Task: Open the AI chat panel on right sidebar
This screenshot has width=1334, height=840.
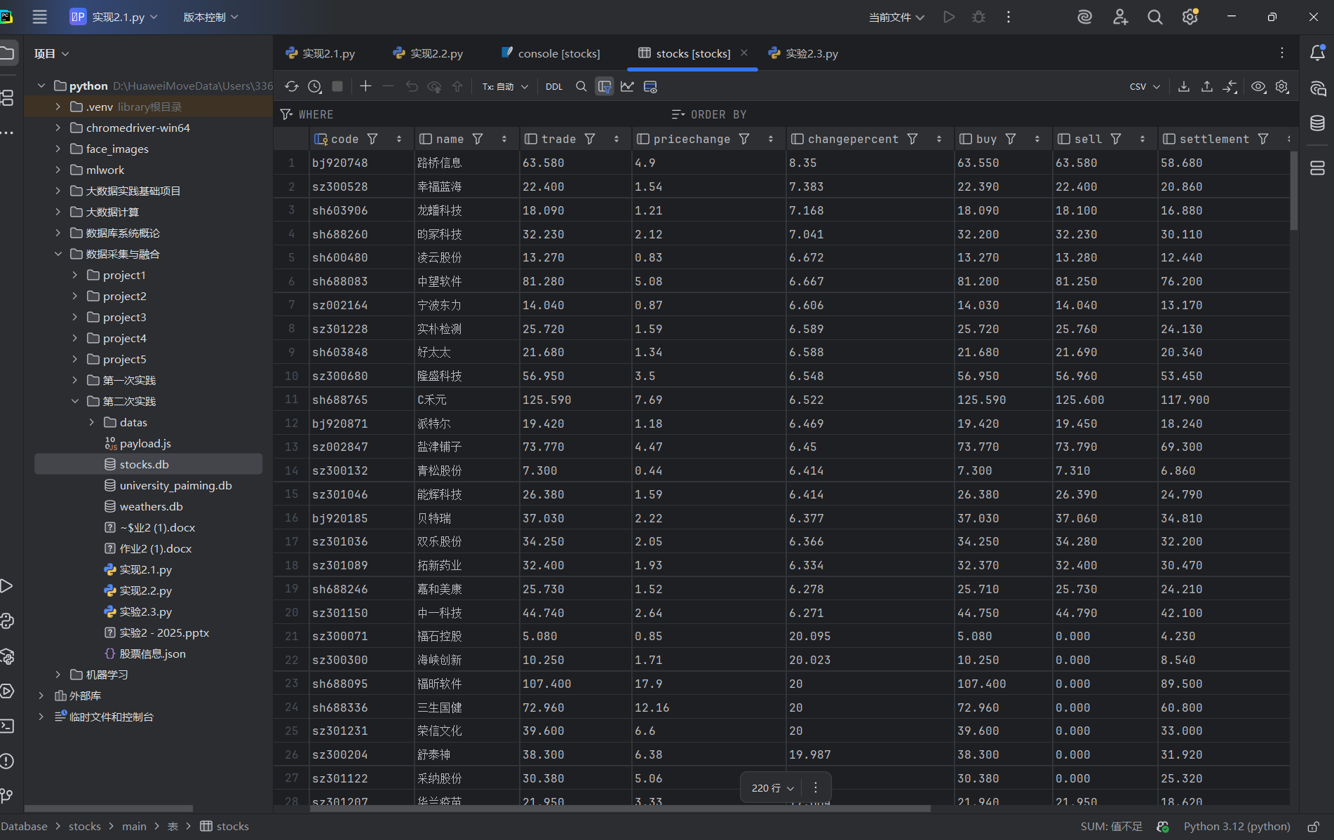Action: point(1318,88)
